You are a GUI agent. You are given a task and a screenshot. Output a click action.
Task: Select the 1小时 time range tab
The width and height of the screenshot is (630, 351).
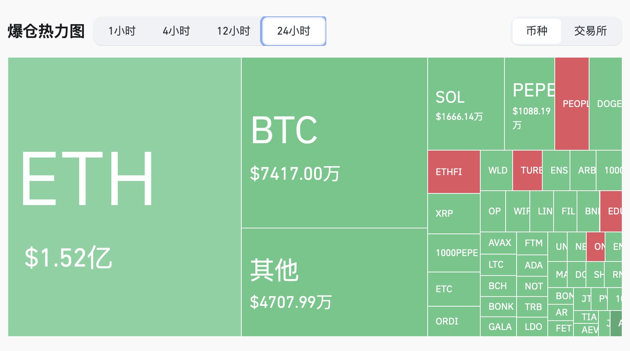[122, 31]
